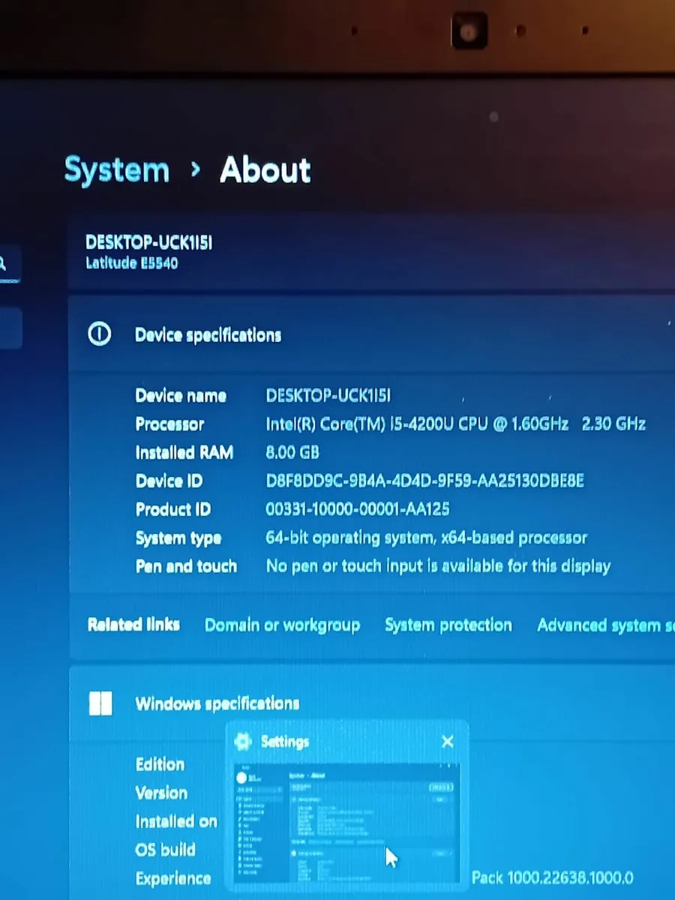Screen dimensions: 675x900
Task: Close the Settings thumbnail preview
Action: [448, 742]
